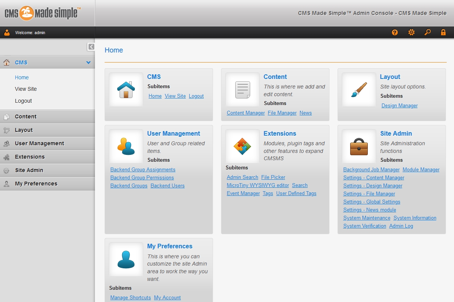The image size is (454, 302).
Task: Select View Site in the sidebar submenu
Action: 26,89
